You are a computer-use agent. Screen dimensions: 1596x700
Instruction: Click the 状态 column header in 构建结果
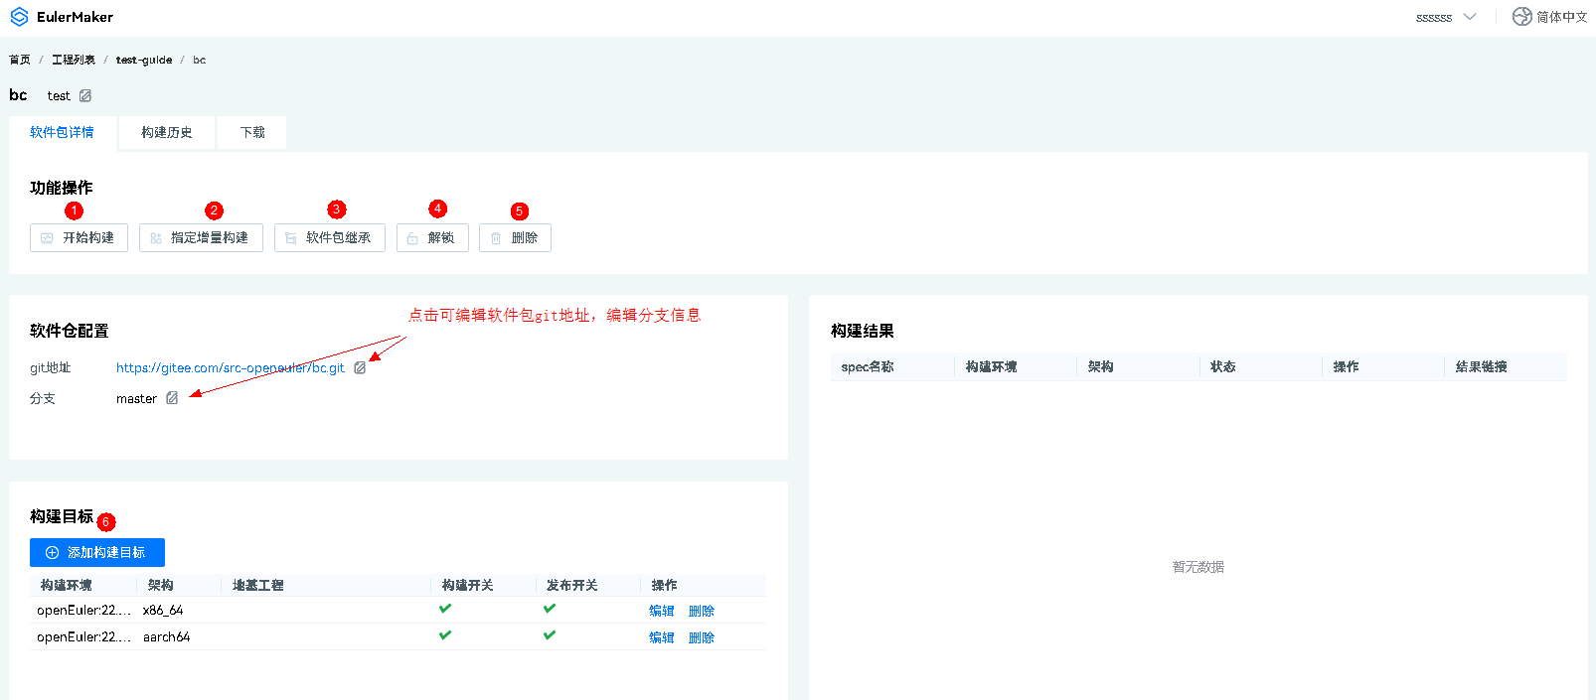pos(1223,367)
